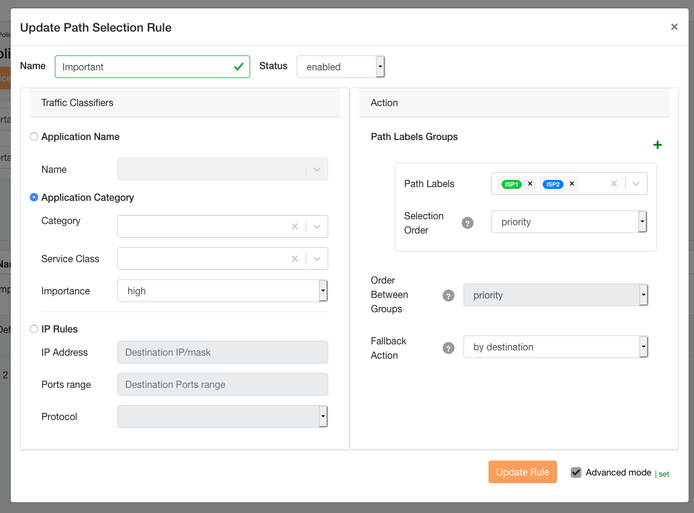Show help for Order Between Groups
Viewport: 694px width, 513px height.
point(449,296)
